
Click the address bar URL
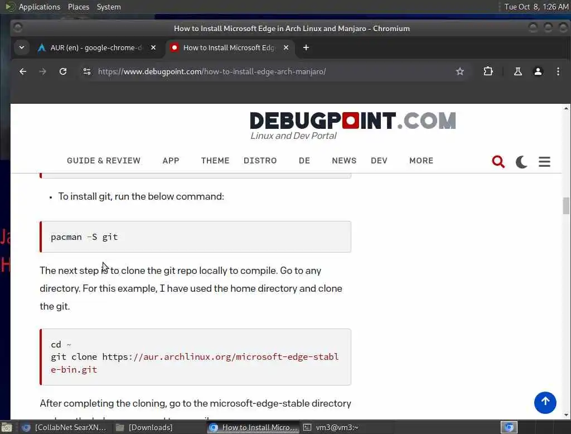click(211, 71)
